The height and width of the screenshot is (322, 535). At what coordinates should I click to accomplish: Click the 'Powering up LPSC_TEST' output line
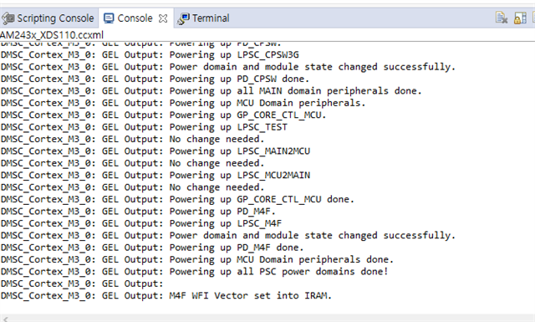pyautogui.click(x=144, y=127)
